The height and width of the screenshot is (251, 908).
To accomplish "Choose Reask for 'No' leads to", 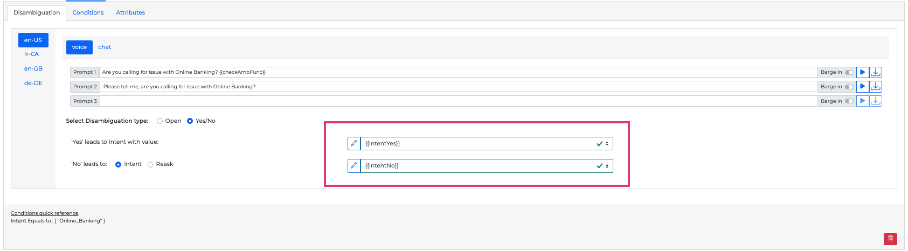I will click(x=150, y=164).
